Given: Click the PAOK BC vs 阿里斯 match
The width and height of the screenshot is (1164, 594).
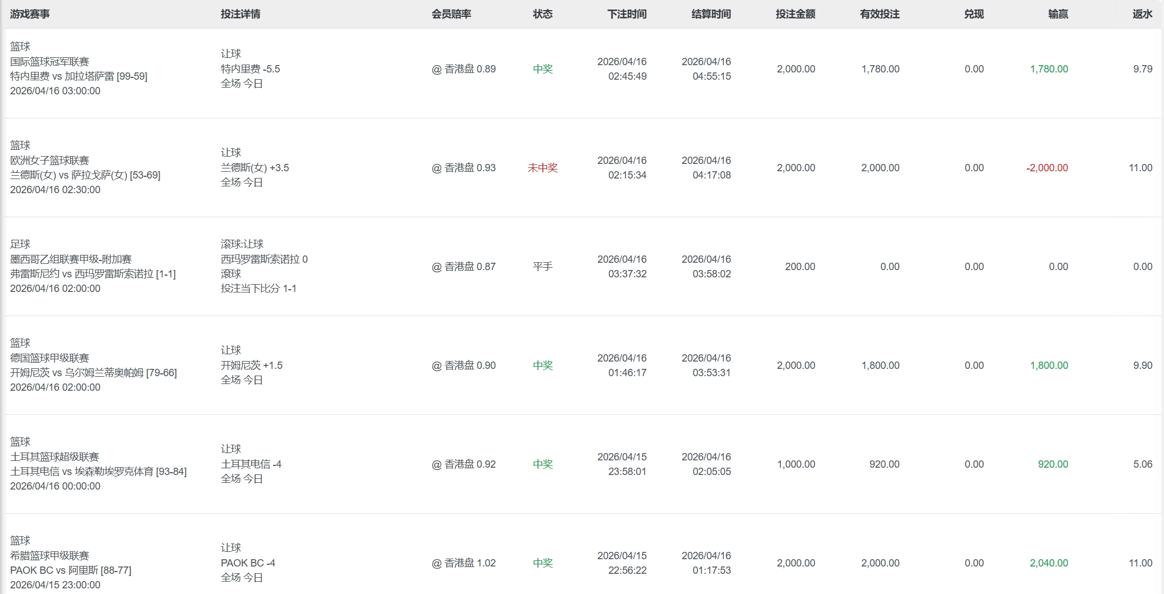Looking at the screenshot, I should (x=70, y=570).
